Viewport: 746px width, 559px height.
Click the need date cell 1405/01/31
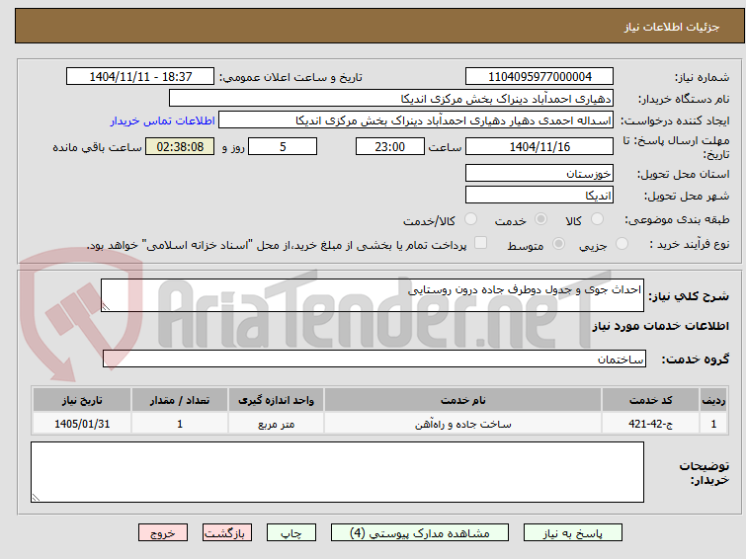click(82, 424)
